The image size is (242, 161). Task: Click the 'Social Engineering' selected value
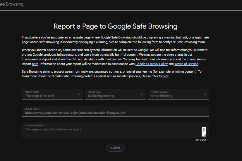[101, 96]
